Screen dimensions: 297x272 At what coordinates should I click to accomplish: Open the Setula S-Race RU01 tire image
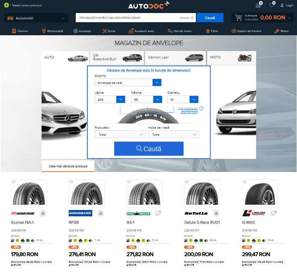coord(202,194)
